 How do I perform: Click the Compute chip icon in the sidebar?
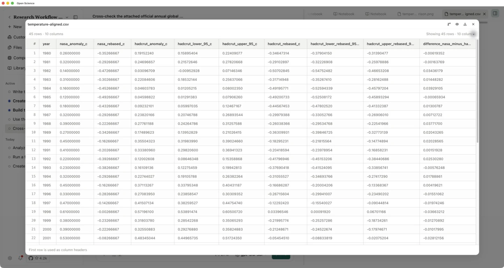point(10,58)
